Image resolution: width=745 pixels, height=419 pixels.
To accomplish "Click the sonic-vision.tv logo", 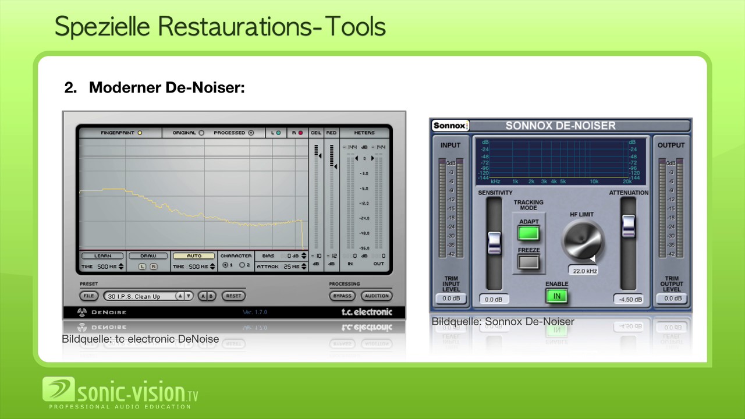I will point(120,392).
